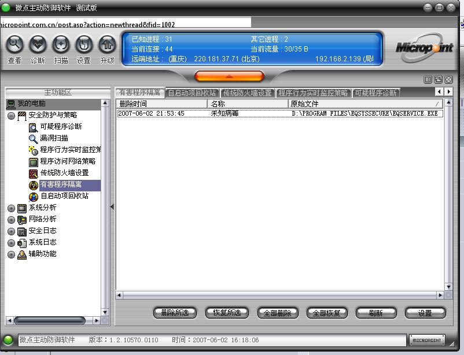464x355 pixels.
Task: Select the 有害程序隔离 icon in tree
Action: [x=34, y=185]
